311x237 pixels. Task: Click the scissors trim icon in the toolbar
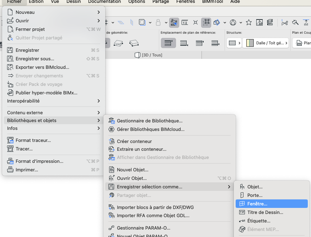pos(285,23)
